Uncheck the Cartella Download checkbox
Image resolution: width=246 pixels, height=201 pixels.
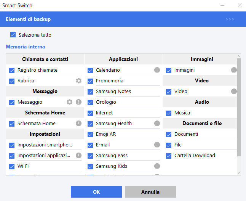point(169,156)
